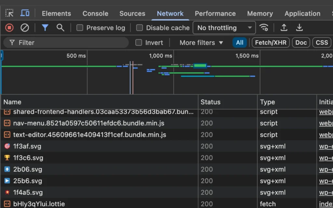Export HAR file with download icon
Viewport: 333px width, 208px height.
click(300, 28)
